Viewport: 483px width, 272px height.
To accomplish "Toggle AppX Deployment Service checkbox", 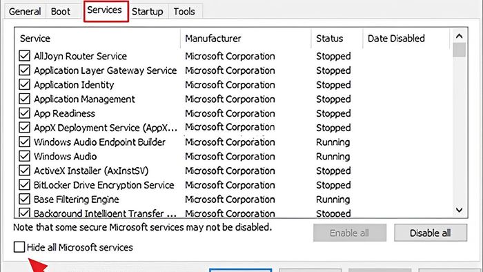I will pos(24,127).
